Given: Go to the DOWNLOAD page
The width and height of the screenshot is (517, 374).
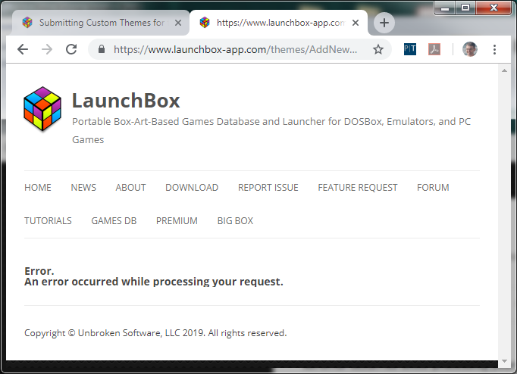Looking at the screenshot, I should [192, 187].
